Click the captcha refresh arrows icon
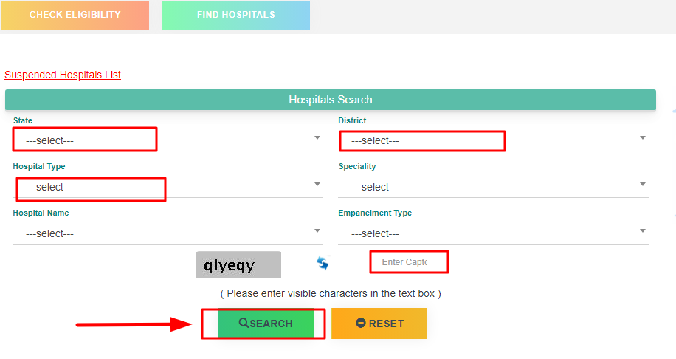676x359 pixels. pos(323,262)
